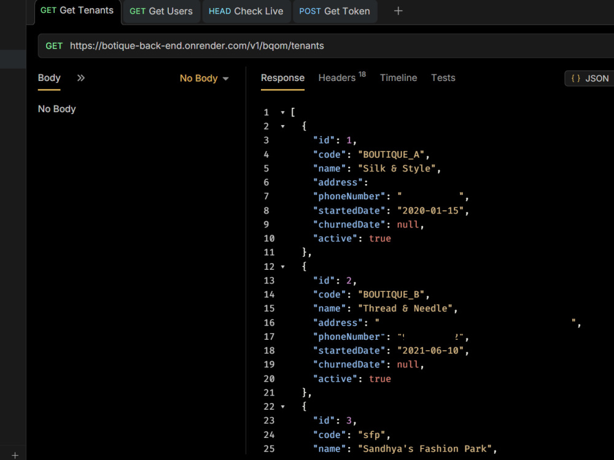Click the "2020-01-15" startedDate value

tap(430, 210)
